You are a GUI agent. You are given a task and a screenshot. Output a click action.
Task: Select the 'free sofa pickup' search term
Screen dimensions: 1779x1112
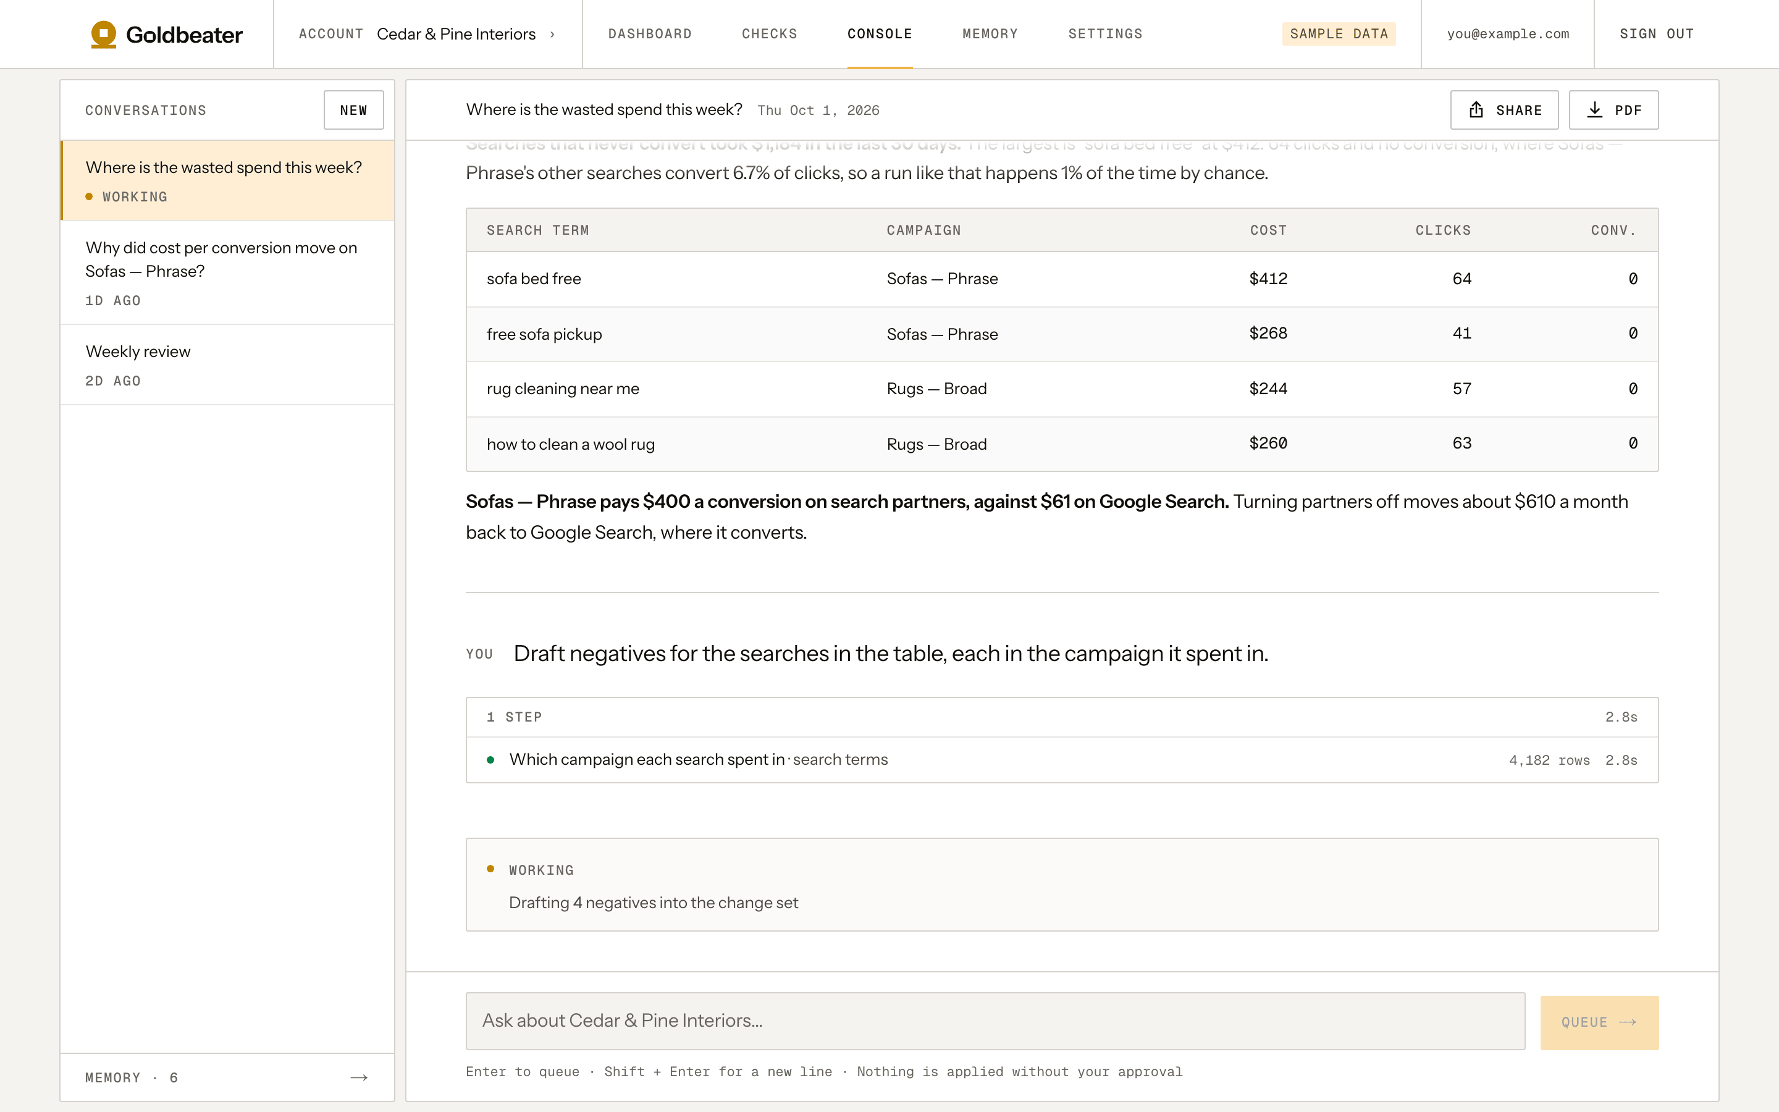(x=544, y=334)
